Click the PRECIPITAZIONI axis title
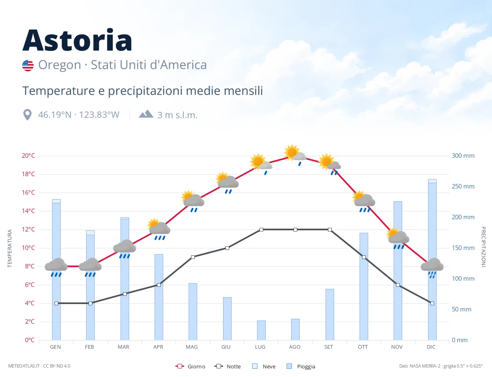Image resolution: width=492 pixels, height=377 pixels. coord(483,247)
